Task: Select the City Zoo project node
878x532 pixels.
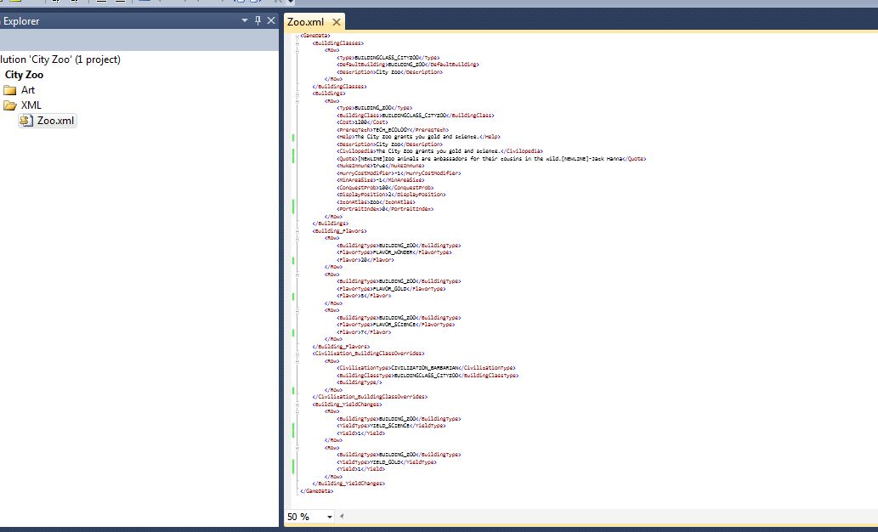Action: tap(24, 75)
